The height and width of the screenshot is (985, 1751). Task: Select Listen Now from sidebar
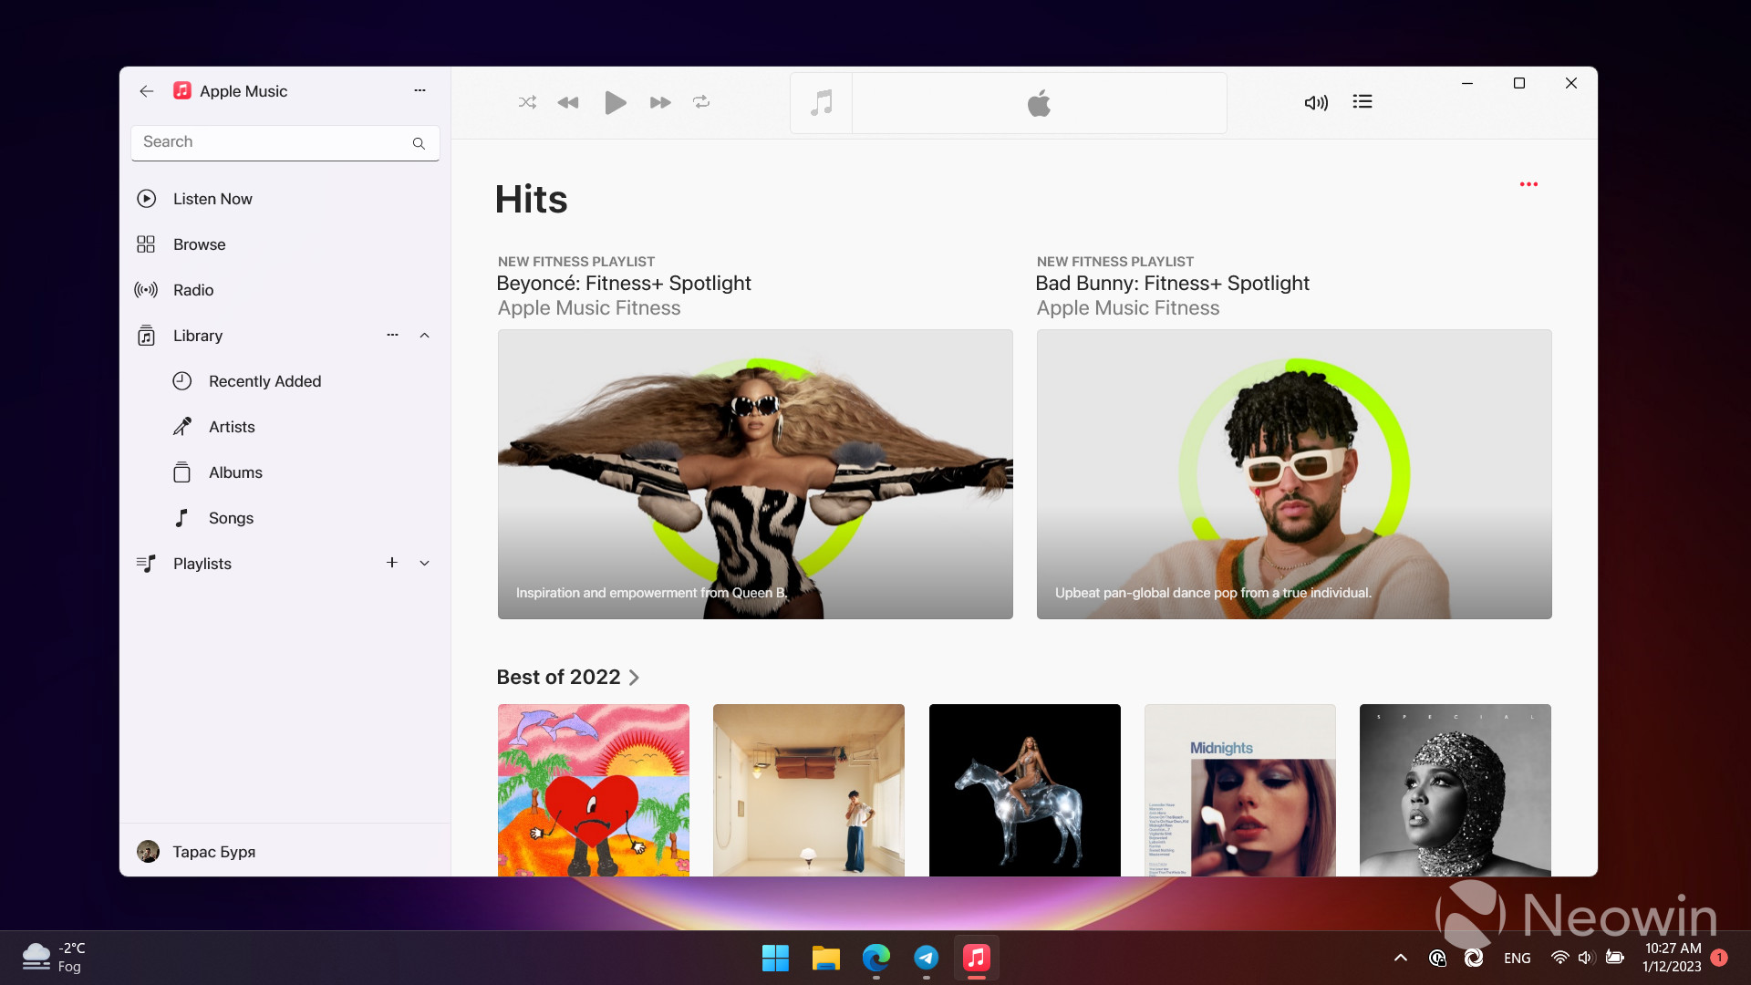tap(212, 199)
